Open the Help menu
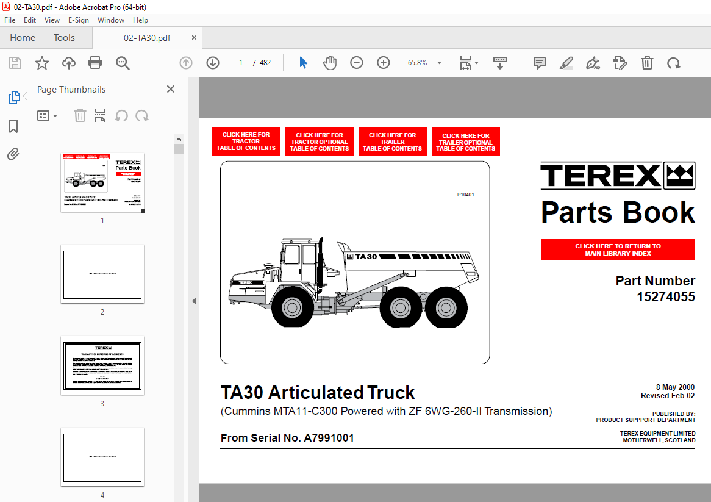This screenshot has height=502, width=711. (141, 20)
